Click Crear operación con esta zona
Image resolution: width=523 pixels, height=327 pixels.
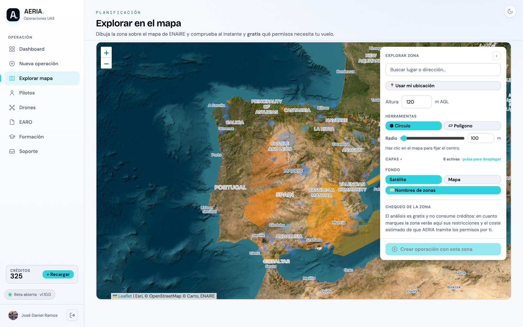(x=443, y=249)
